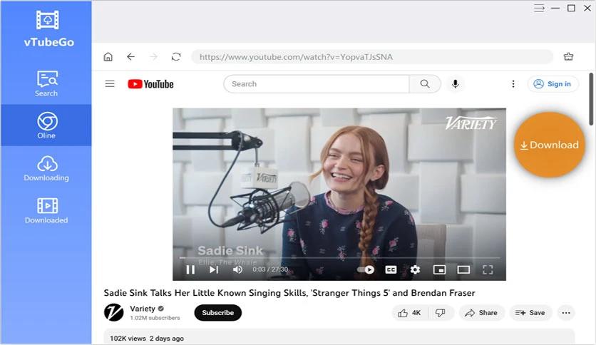This screenshot has width=596, height=345.
Task: Open video player settings gear
Action: [x=415, y=269]
